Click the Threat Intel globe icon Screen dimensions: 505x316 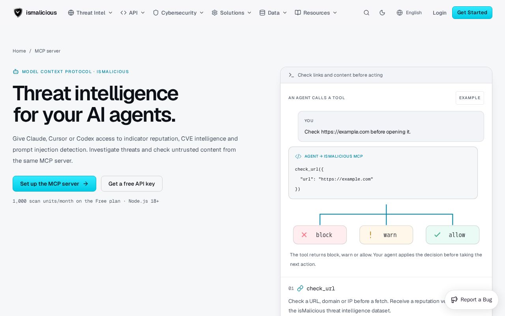click(71, 13)
